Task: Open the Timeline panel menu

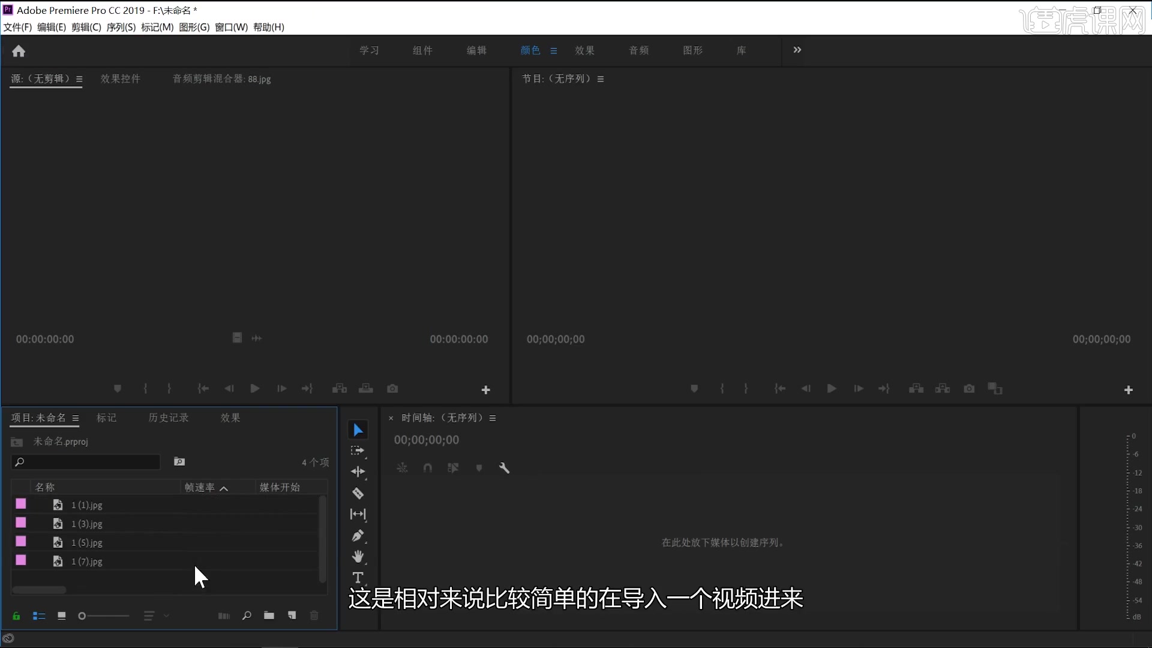Action: (493, 418)
